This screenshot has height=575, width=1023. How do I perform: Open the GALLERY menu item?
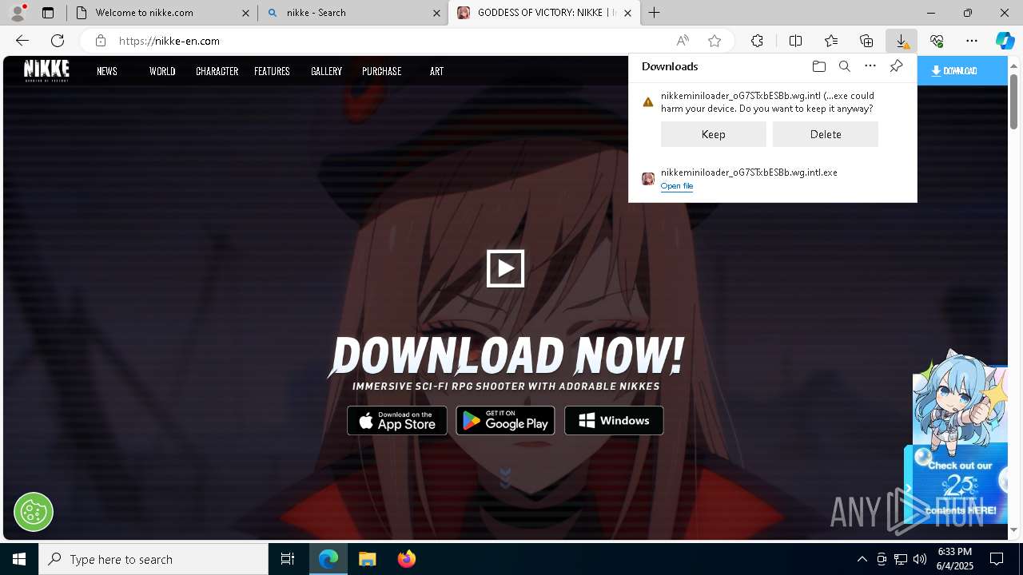pyautogui.click(x=326, y=71)
